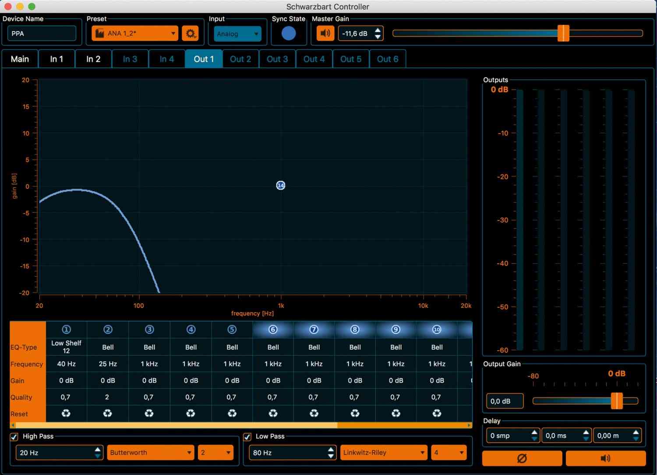The height and width of the screenshot is (475, 657).
Task: Click band 2 quality value 2
Action: click(107, 397)
